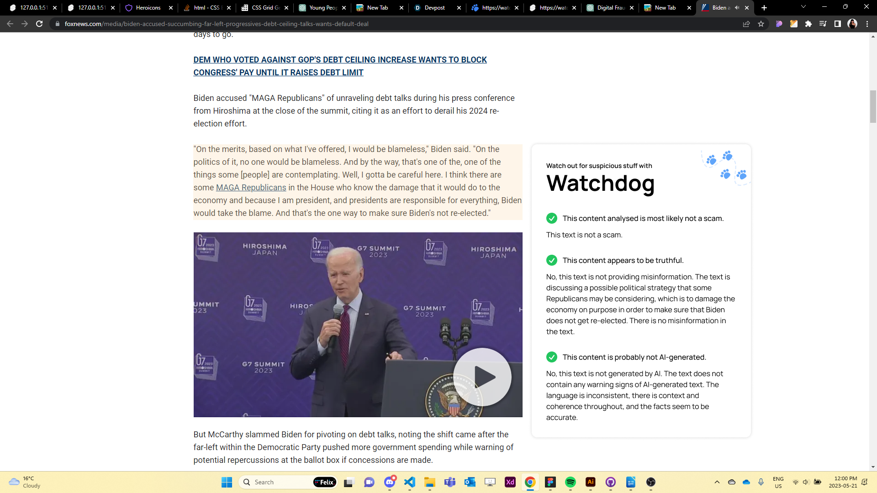
Task: Expand hidden system tray icons chevron
Action: click(x=717, y=482)
